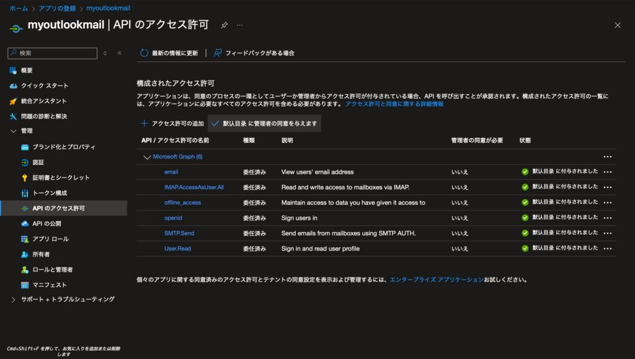Expand サポート + トラブルシューティング section
Viewport: 635px width, 359px height.
14,300
